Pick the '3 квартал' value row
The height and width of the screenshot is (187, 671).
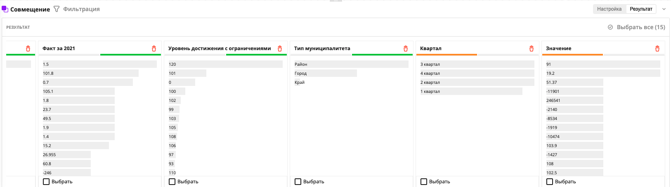pos(477,64)
